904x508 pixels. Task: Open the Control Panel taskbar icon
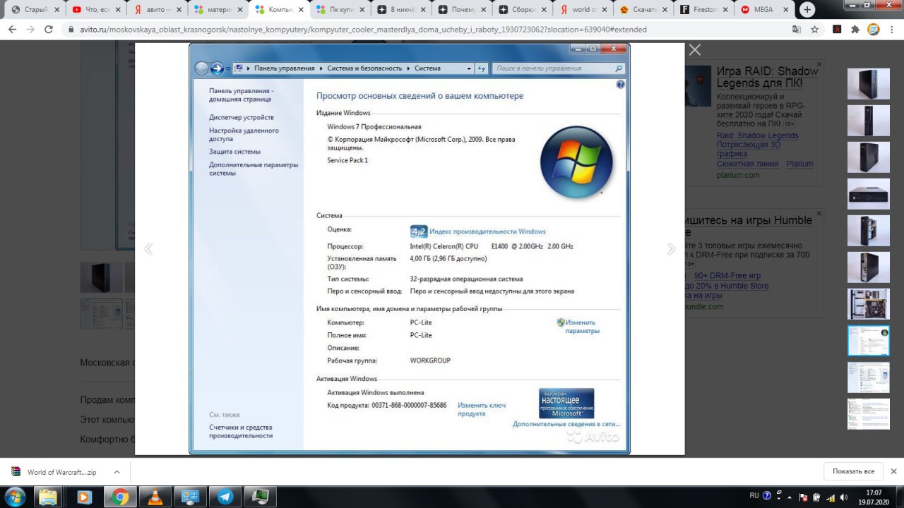(190, 497)
